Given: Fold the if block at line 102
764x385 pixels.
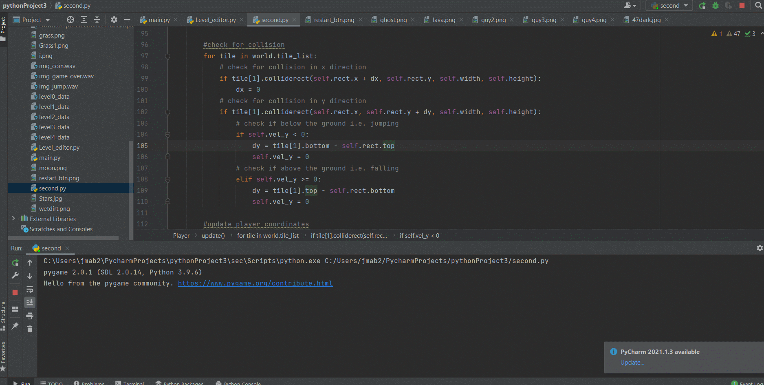Looking at the screenshot, I should (x=167, y=112).
